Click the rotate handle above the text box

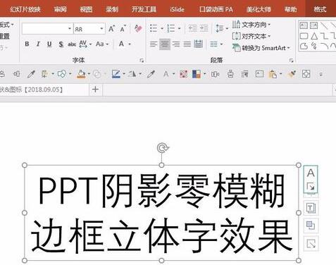[x=162, y=148]
